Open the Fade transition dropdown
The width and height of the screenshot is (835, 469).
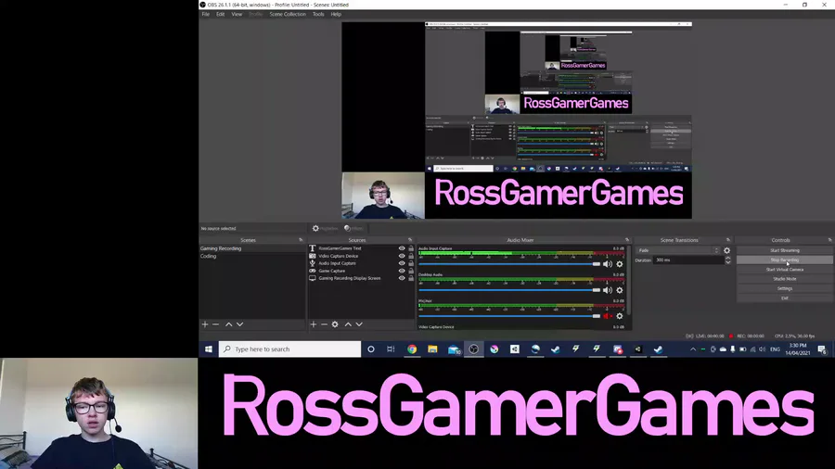[678, 250]
